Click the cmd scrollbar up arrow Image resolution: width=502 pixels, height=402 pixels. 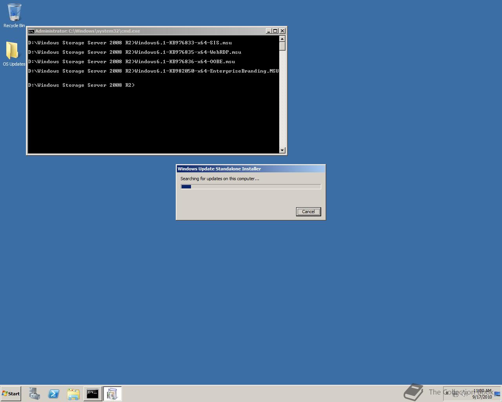(x=282, y=38)
